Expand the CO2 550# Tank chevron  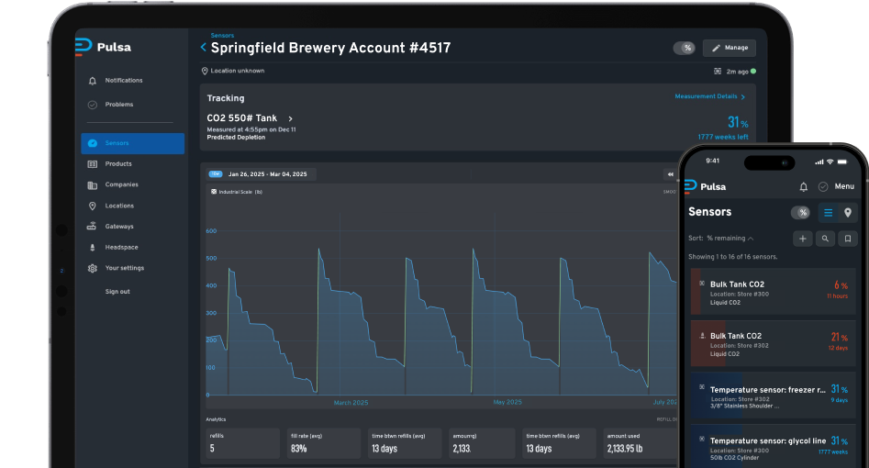click(291, 118)
